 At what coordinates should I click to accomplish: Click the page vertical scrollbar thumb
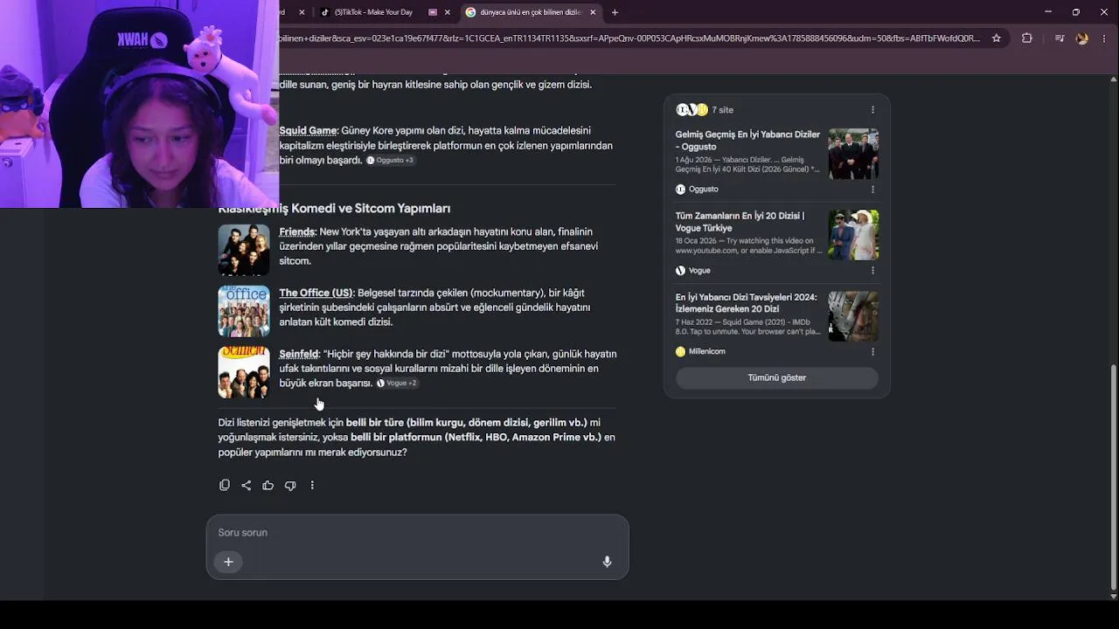click(x=1113, y=477)
